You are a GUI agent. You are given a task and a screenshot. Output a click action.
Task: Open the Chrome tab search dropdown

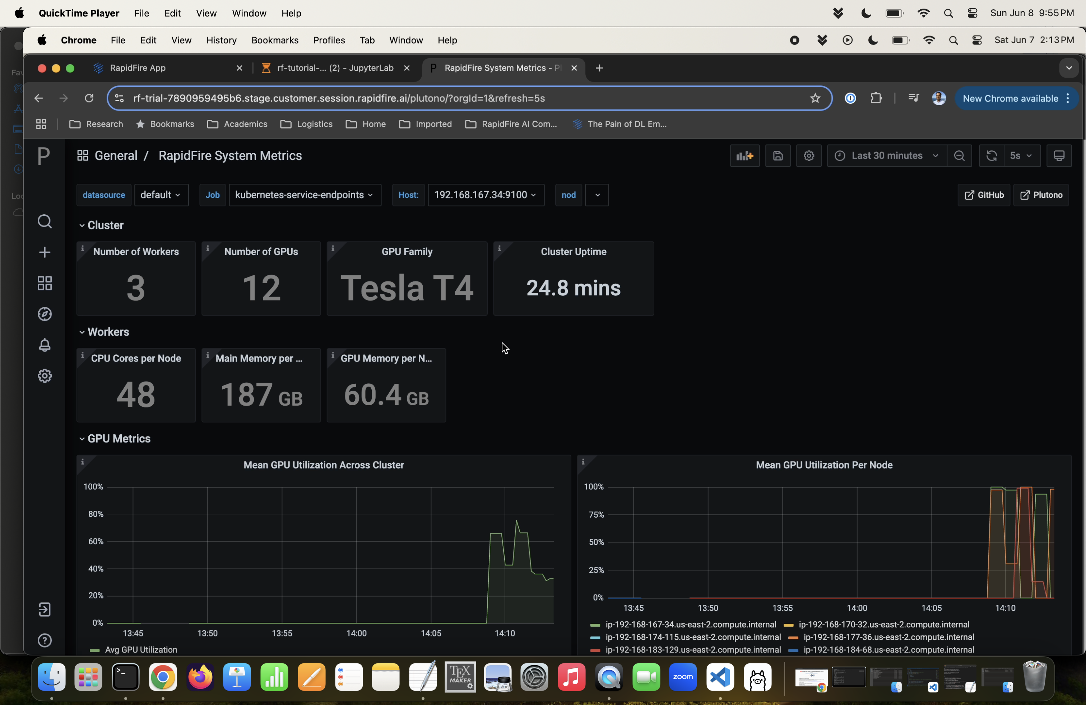[x=1069, y=68]
